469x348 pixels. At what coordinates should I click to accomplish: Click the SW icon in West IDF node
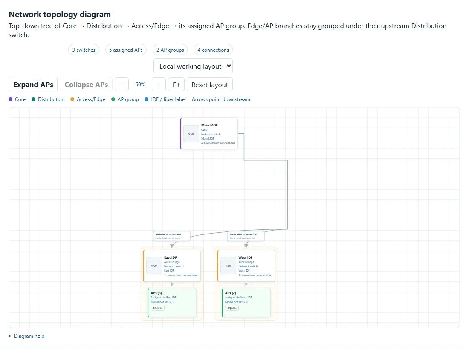click(228, 266)
